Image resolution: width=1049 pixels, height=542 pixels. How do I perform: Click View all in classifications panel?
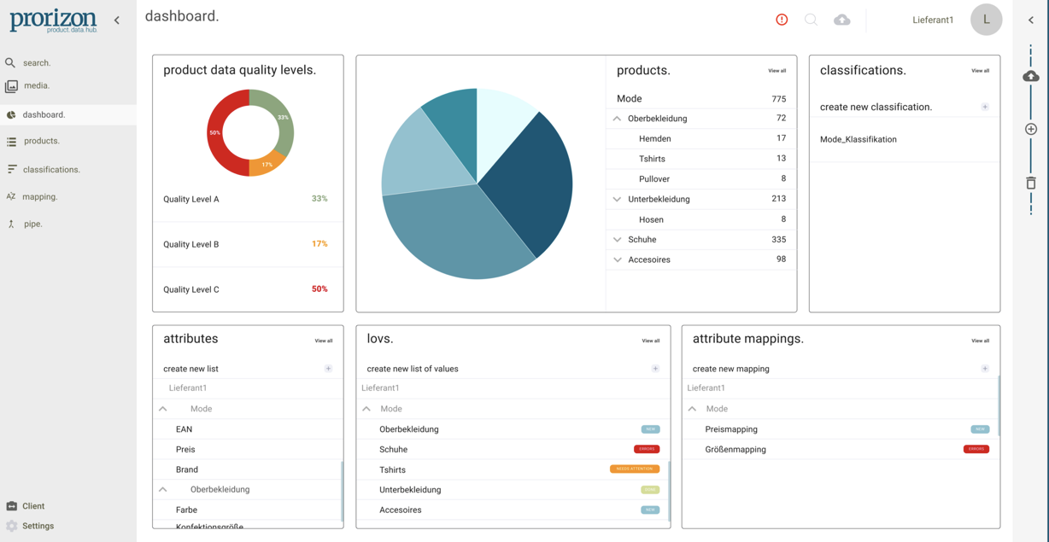[x=980, y=71]
